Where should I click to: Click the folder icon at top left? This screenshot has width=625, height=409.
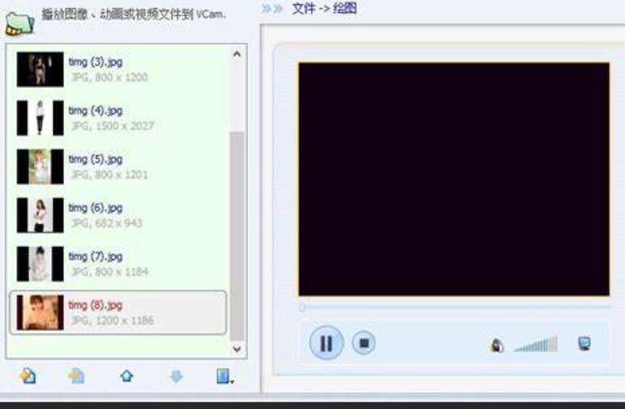19,23
